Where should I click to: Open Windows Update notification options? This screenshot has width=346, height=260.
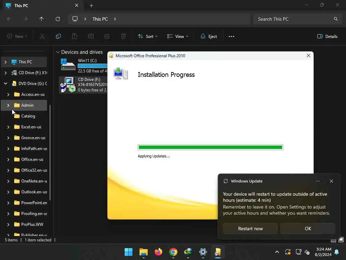pyautogui.click(x=318, y=181)
